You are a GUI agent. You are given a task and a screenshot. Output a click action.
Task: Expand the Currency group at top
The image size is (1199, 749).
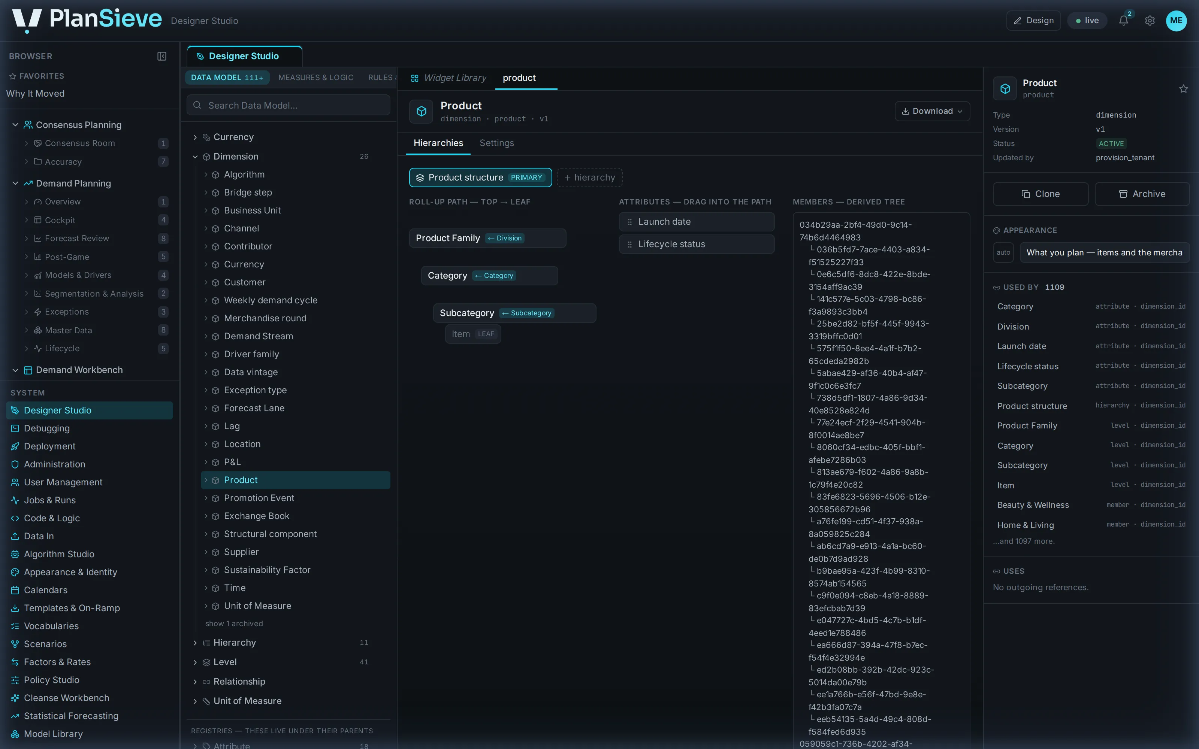point(195,137)
